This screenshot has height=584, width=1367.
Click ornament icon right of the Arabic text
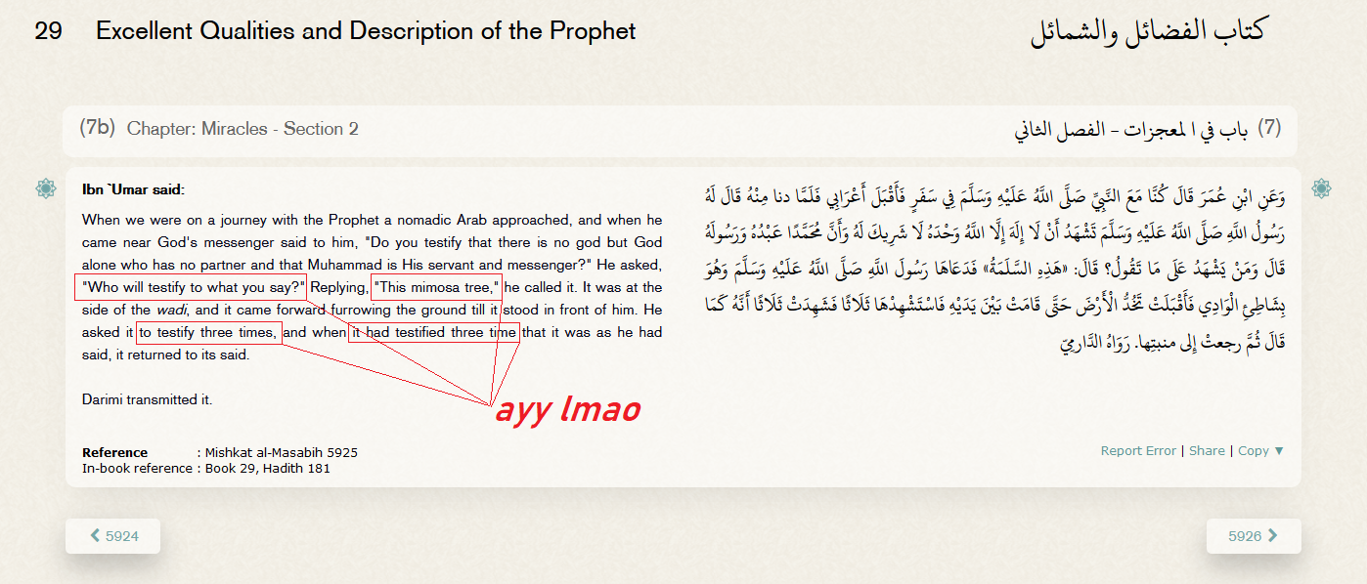click(1321, 188)
